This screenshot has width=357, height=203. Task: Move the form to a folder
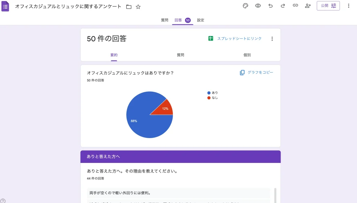pyautogui.click(x=128, y=6)
